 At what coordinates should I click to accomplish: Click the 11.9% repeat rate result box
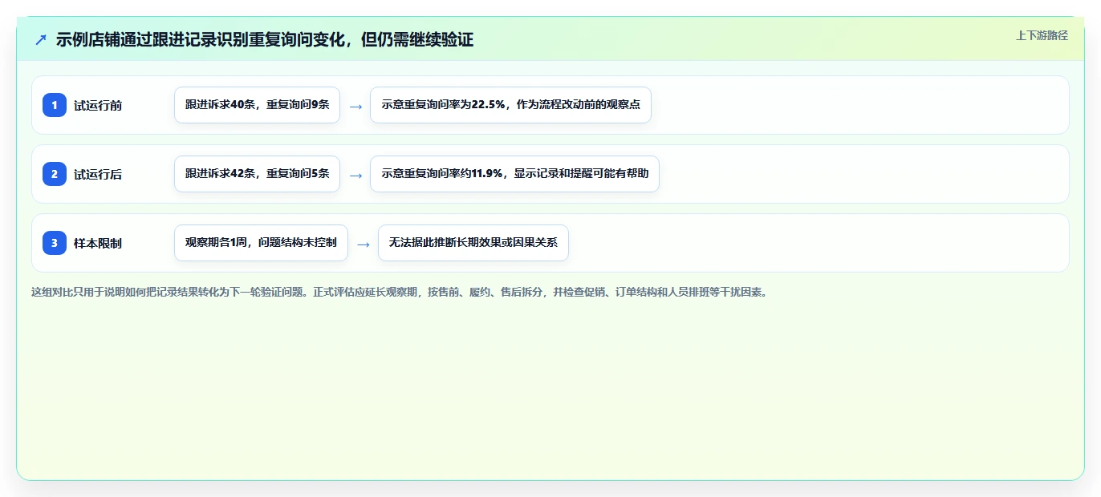[x=514, y=174]
